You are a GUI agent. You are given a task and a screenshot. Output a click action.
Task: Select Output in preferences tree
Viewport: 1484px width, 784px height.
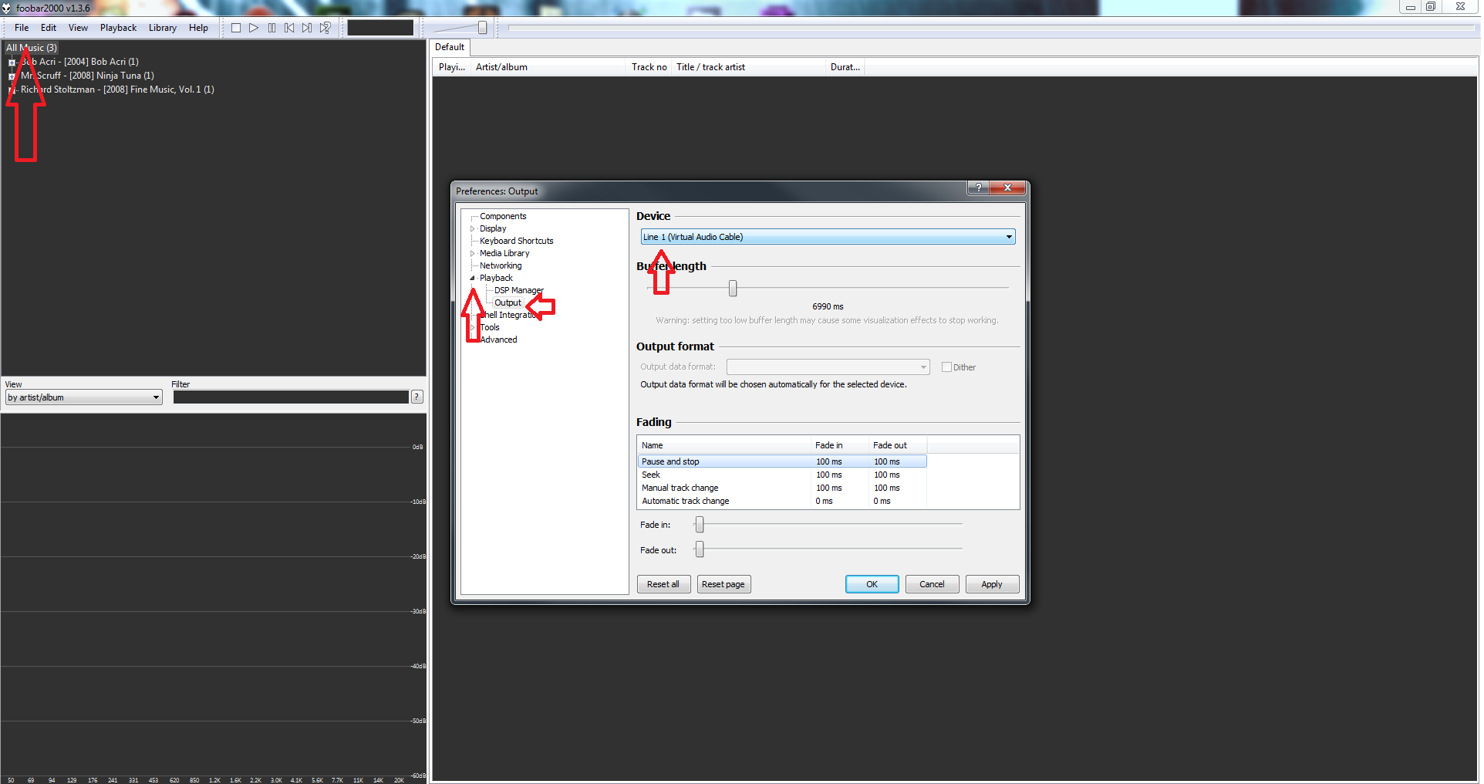[508, 302]
